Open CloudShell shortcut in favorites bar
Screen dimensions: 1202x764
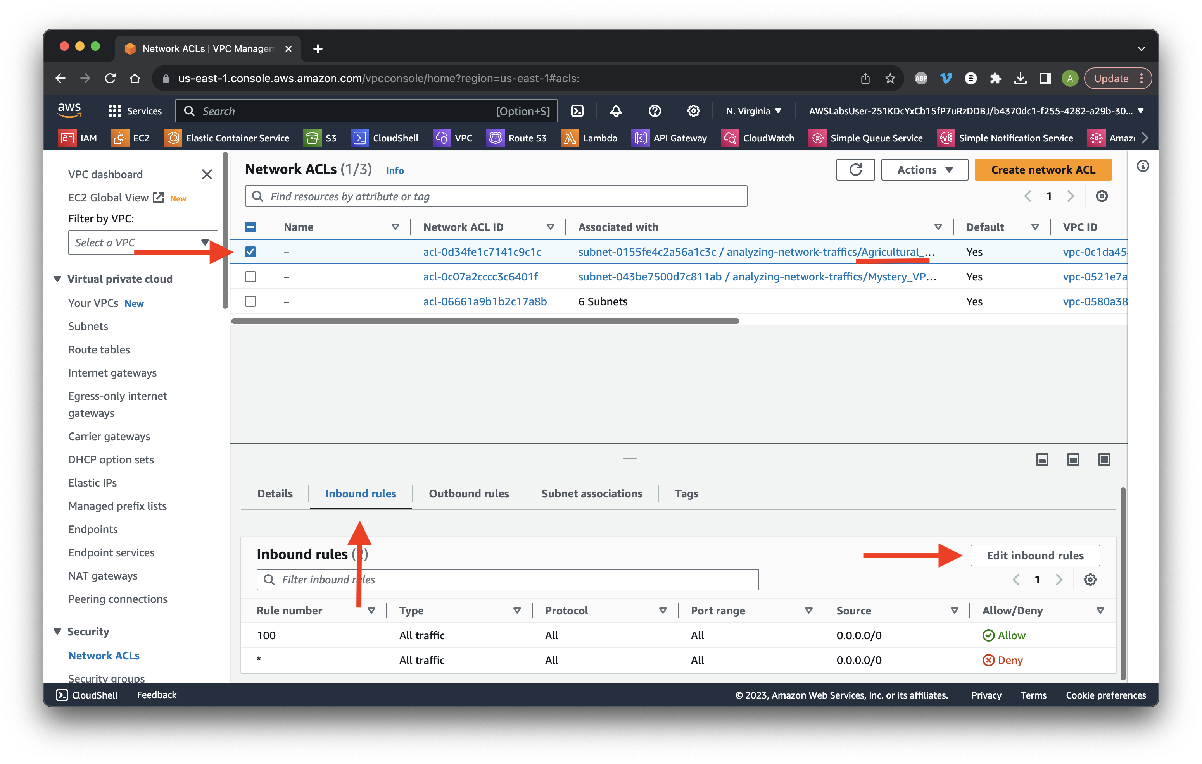pos(384,138)
